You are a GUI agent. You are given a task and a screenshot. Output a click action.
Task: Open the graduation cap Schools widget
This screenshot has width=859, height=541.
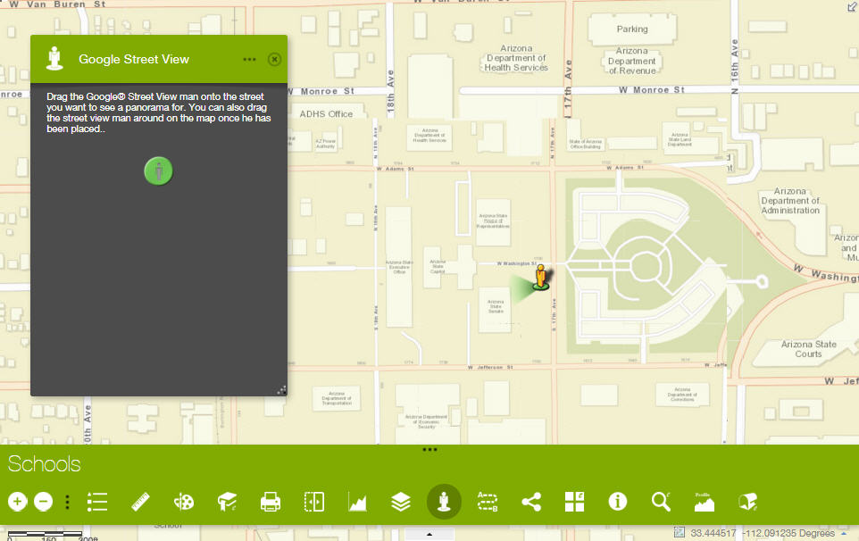tap(227, 502)
